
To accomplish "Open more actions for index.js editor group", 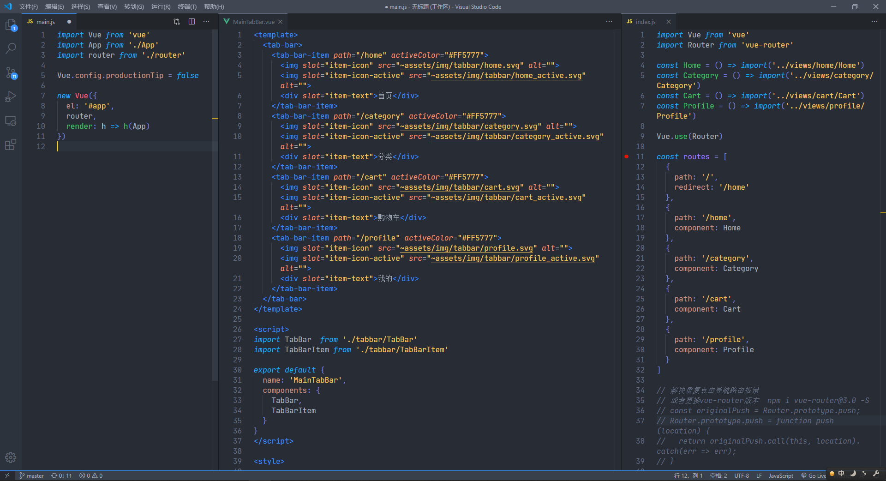I will pos(874,22).
